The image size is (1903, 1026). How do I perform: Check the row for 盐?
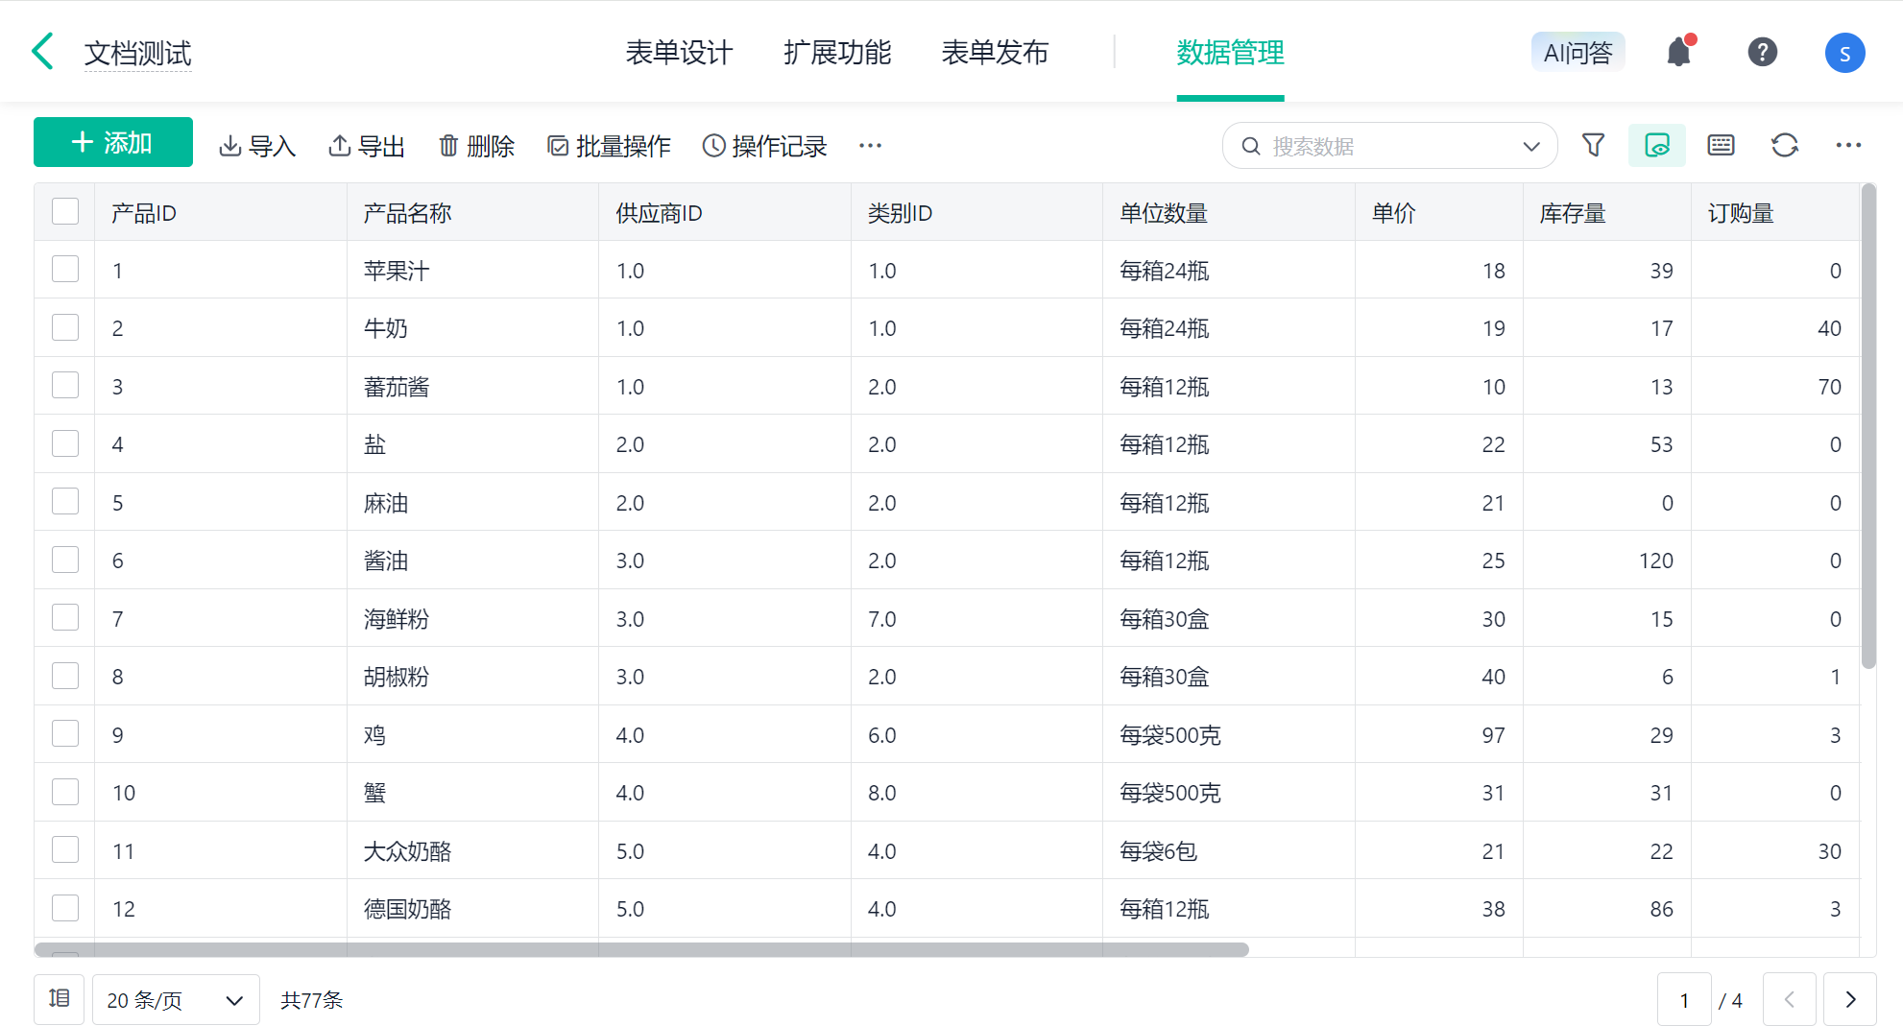pos(65,443)
